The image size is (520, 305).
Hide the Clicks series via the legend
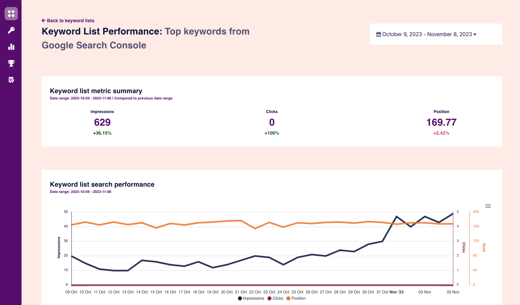pyautogui.click(x=275, y=298)
